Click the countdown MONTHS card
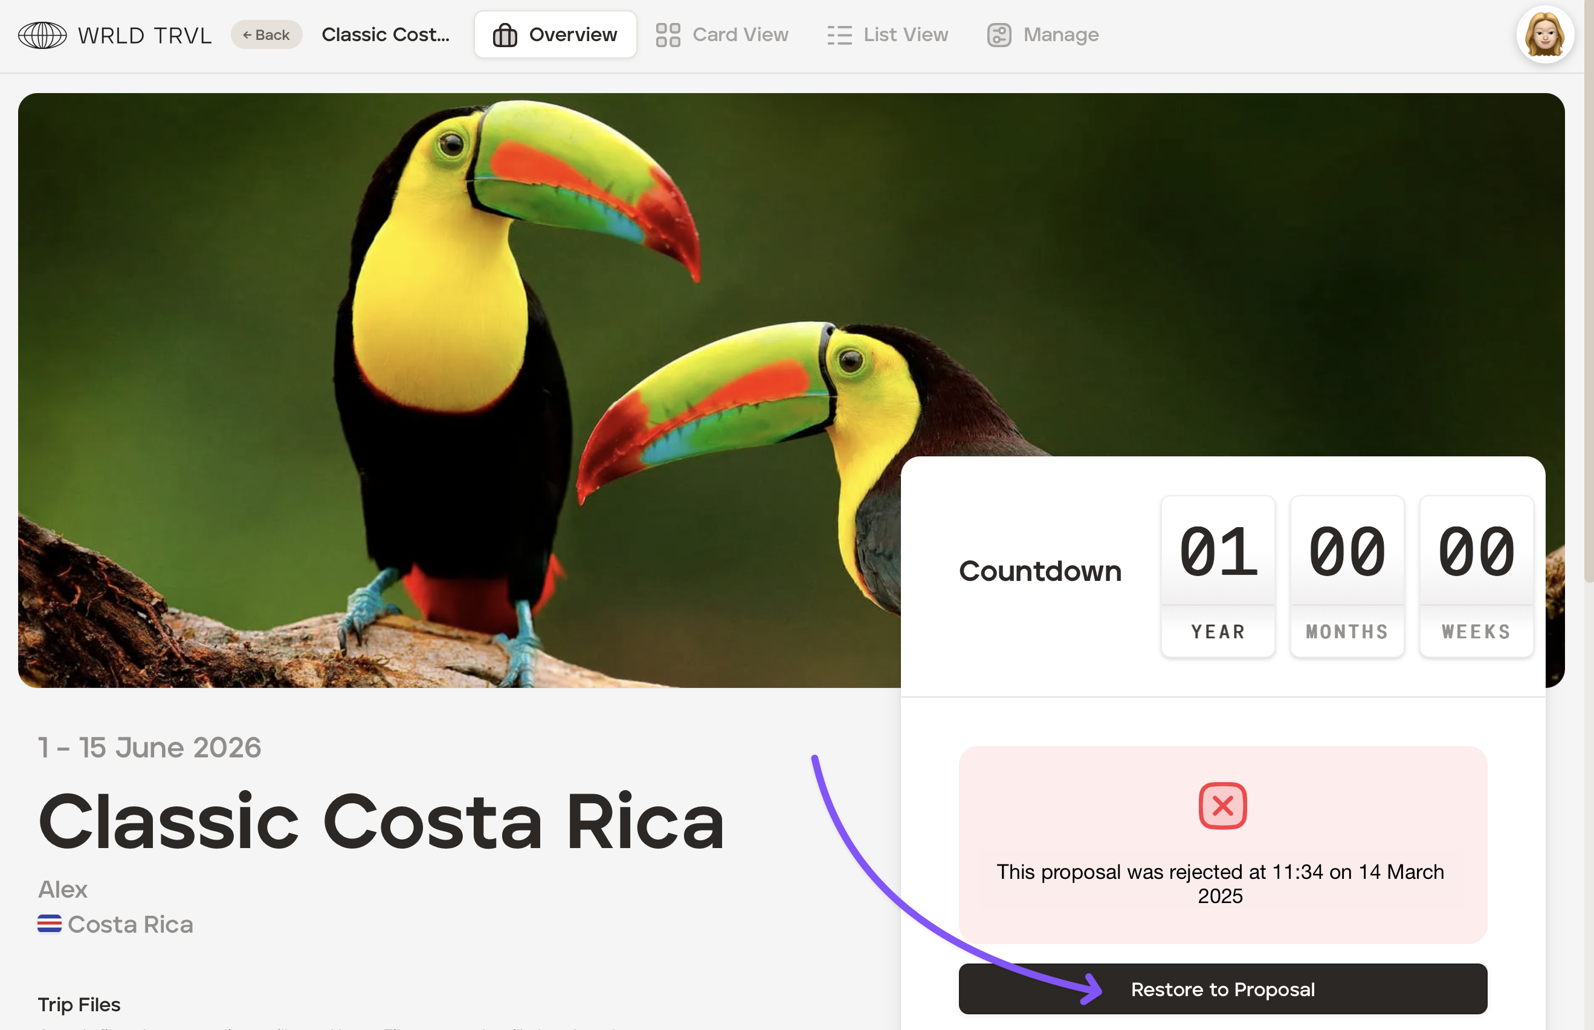Image resolution: width=1594 pixels, height=1030 pixels. pos(1347,577)
